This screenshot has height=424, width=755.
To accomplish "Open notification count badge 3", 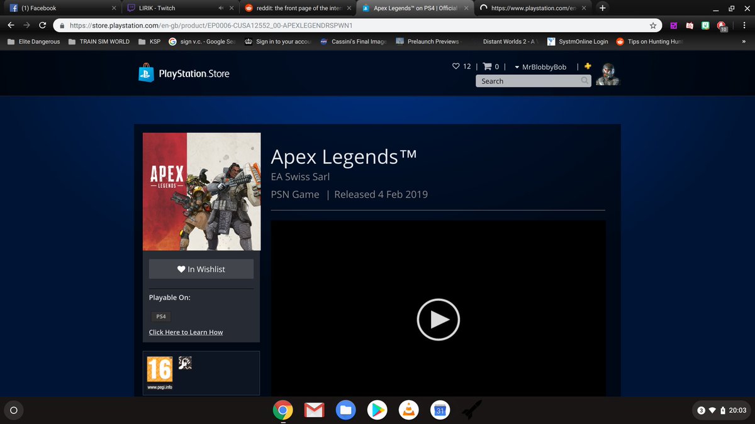I will pos(701,410).
